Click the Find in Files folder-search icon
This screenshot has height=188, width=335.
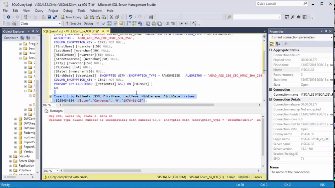click(229, 17)
